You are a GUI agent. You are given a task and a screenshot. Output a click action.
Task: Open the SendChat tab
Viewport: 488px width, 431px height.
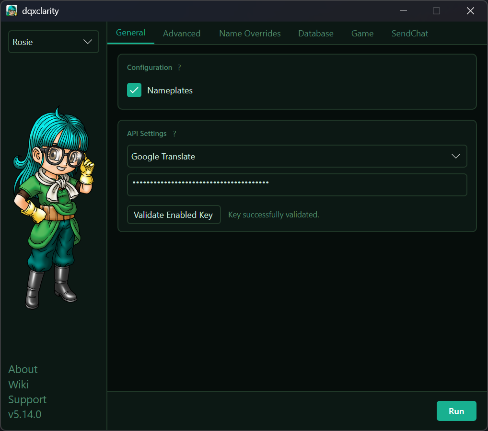[x=410, y=33]
